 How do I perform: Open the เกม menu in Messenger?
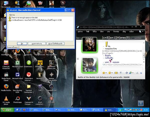coord(108,31)
